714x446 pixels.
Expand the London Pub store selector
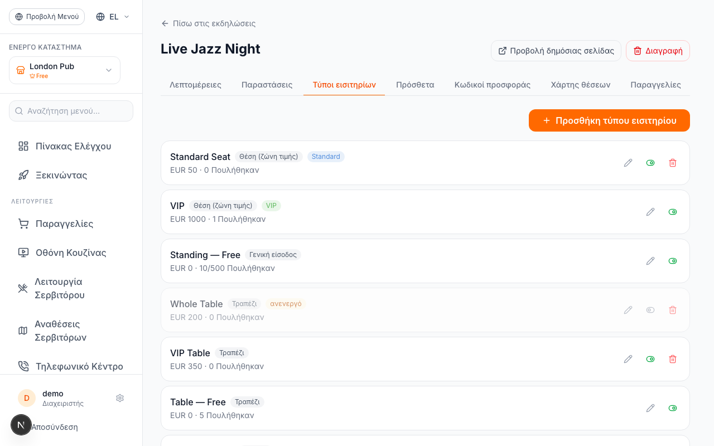65,70
